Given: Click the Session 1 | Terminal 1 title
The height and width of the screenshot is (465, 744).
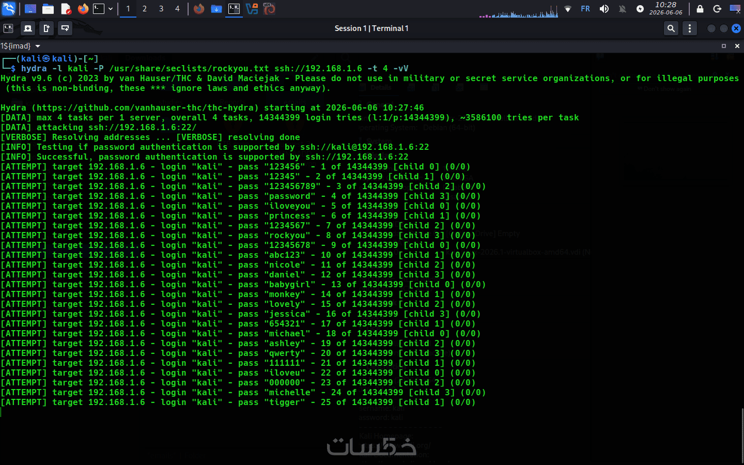Looking at the screenshot, I should click(371, 28).
